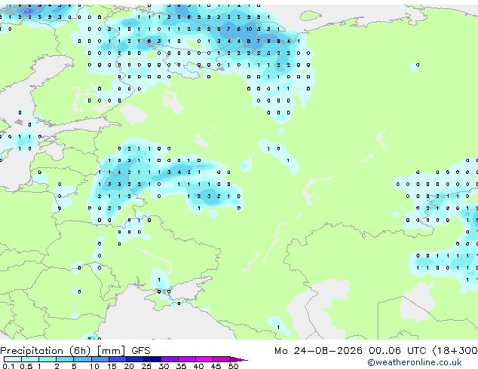Click the 'Mo 24-08-2026 00..06 UTC' date text
478x369 pixels.
(x=351, y=351)
